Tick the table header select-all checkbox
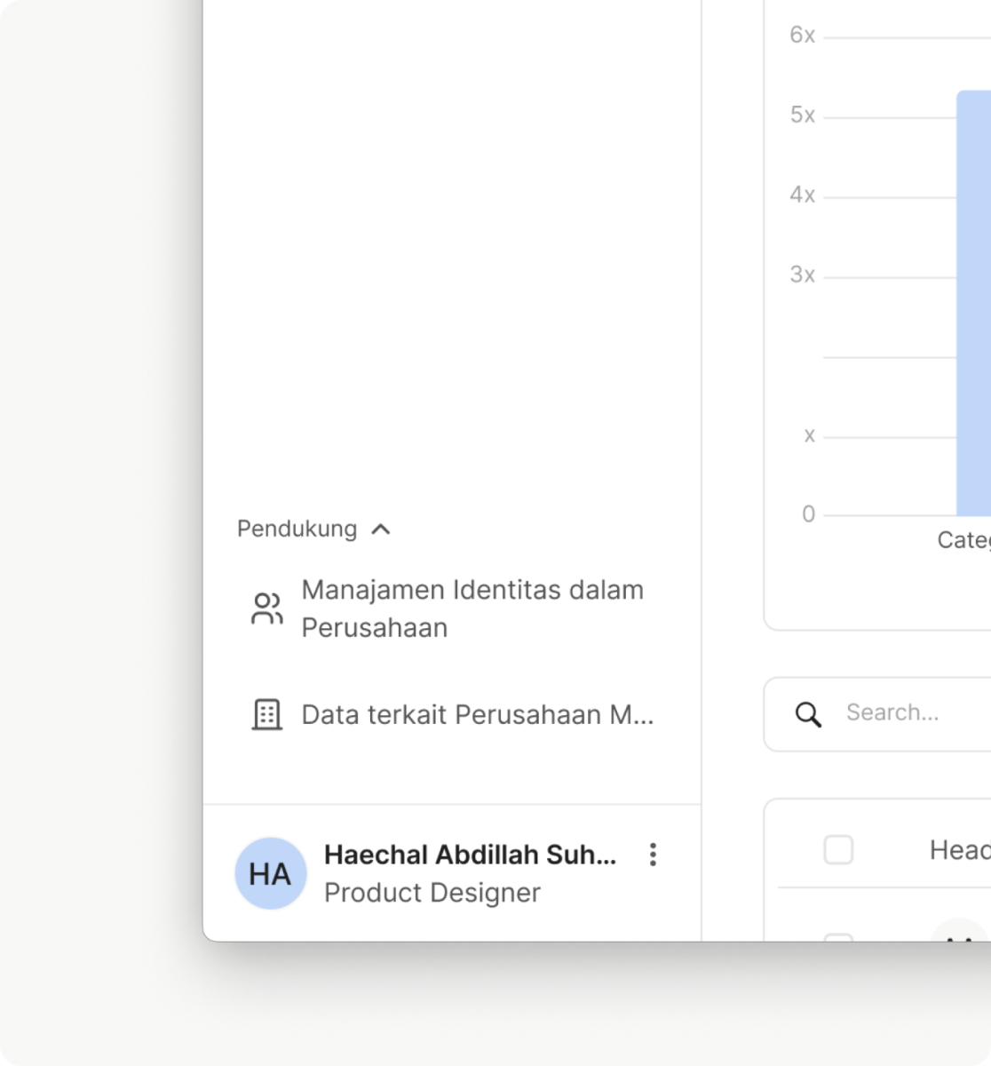 pos(838,850)
